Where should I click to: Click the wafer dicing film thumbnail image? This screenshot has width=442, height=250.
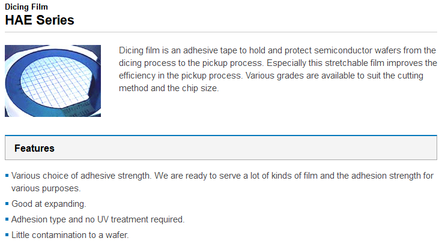pyautogui.click(x=53, y=80)
